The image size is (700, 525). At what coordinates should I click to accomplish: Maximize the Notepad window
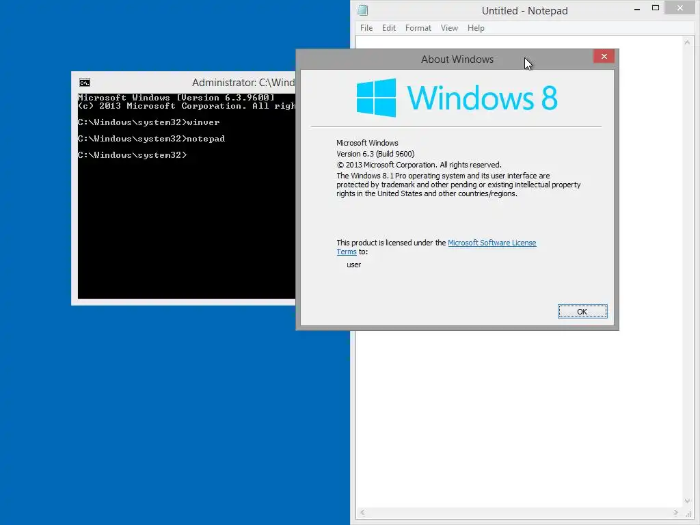[656, 8]
